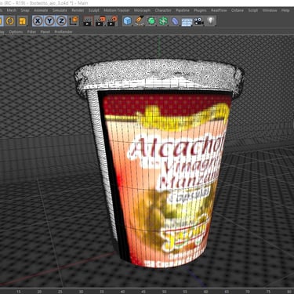Image resolution: width=294 pixels, height=294 pixels.
Task: Open the viewport Filter menu
Action: [31, 32]
